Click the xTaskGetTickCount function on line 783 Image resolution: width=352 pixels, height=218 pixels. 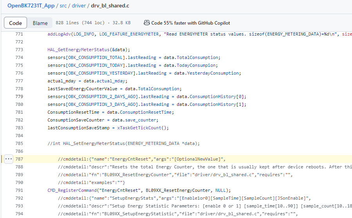pyautogui.click(x=139, y=128)
